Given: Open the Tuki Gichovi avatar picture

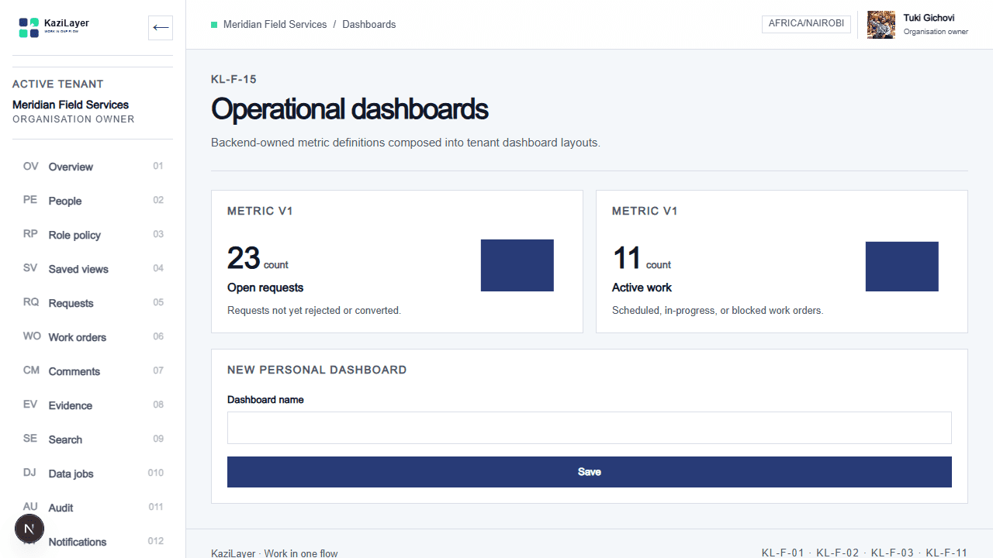Looking at the screenshot, I should tap(881, 25).
